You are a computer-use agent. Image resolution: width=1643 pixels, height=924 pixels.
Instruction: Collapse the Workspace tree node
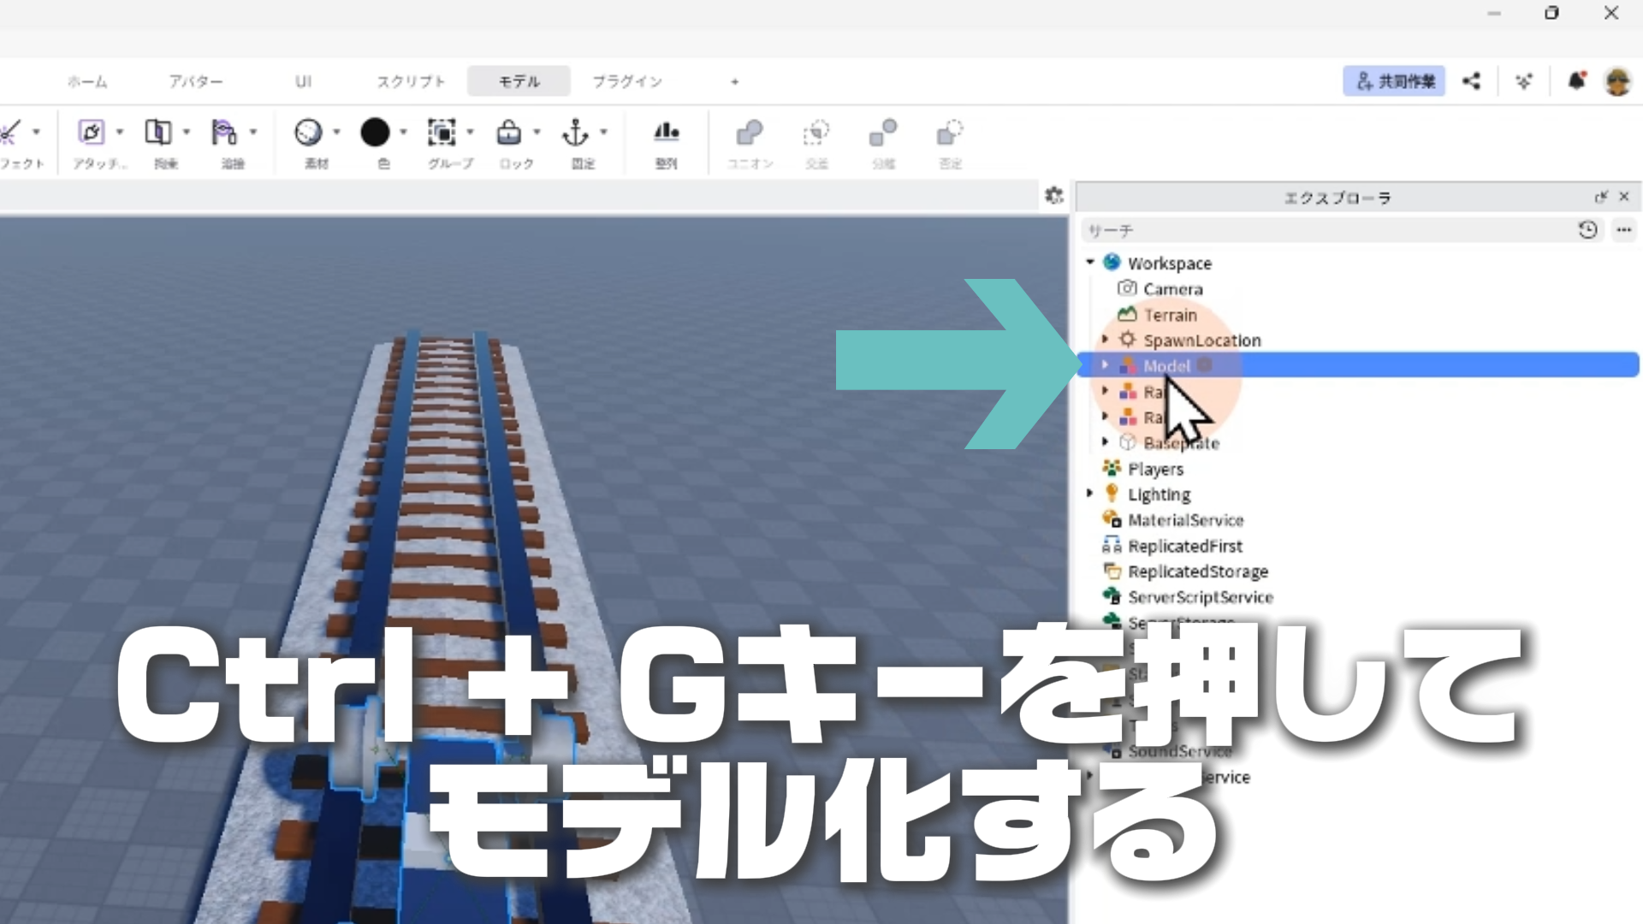1090,262
